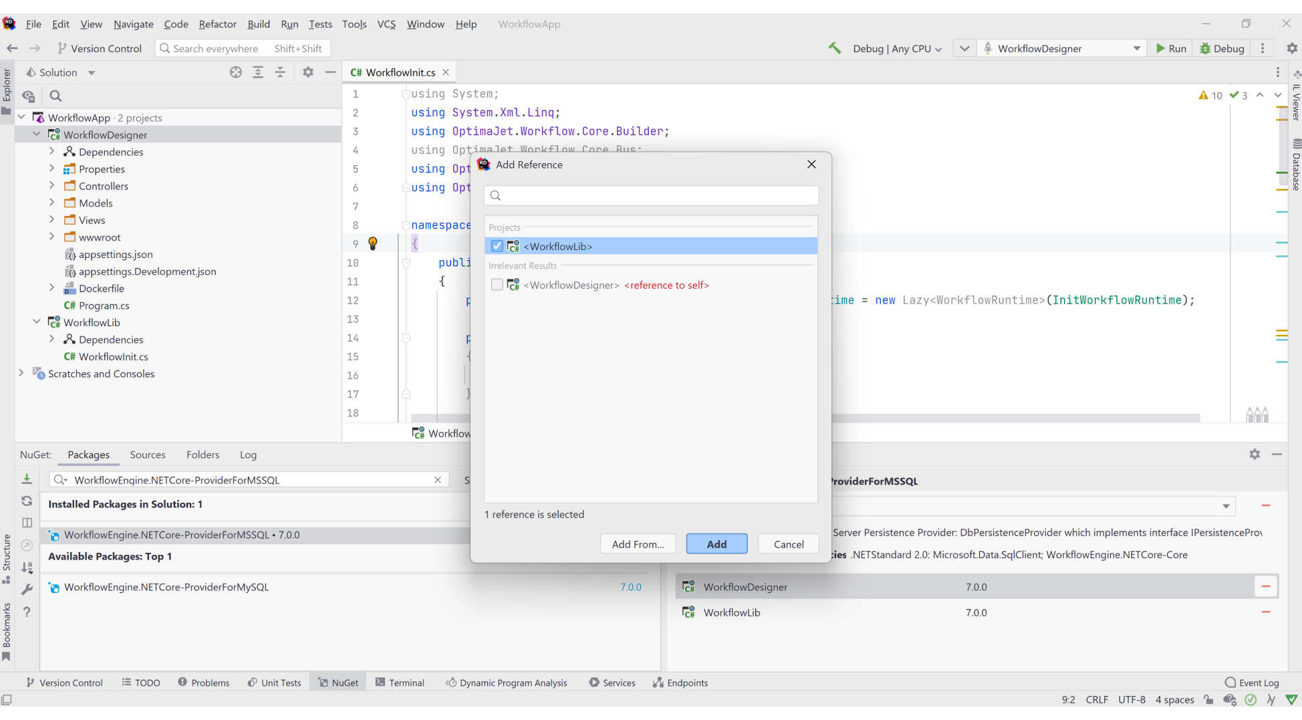
Task: Click the back navigation arrow
Action: pyautogui.click(x=12, y=48)
